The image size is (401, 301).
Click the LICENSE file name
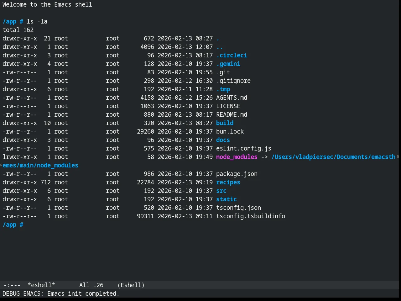(228, 106)
